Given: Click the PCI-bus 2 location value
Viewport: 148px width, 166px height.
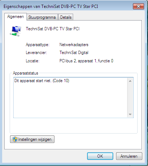Looking at the screenshot, I should [x=86, y=61].
